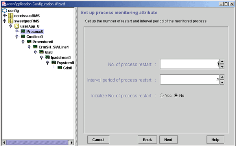Collapse the sweetpeaRMS tree node
The width and height of the screenshot is (236, 146).
pyautogui.click(x=5, y=21)
